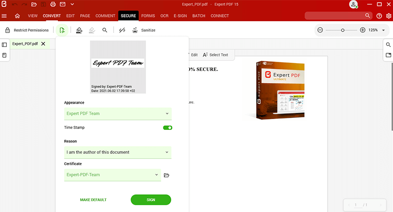Zoom out with minus icon
The width and height of the screenshot is (393, 212).
(320, 30)
